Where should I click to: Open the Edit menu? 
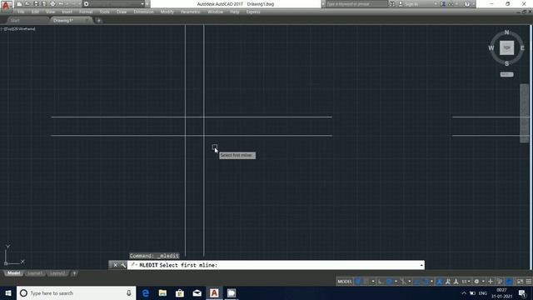pyautogui.click(x=35, y=12)
